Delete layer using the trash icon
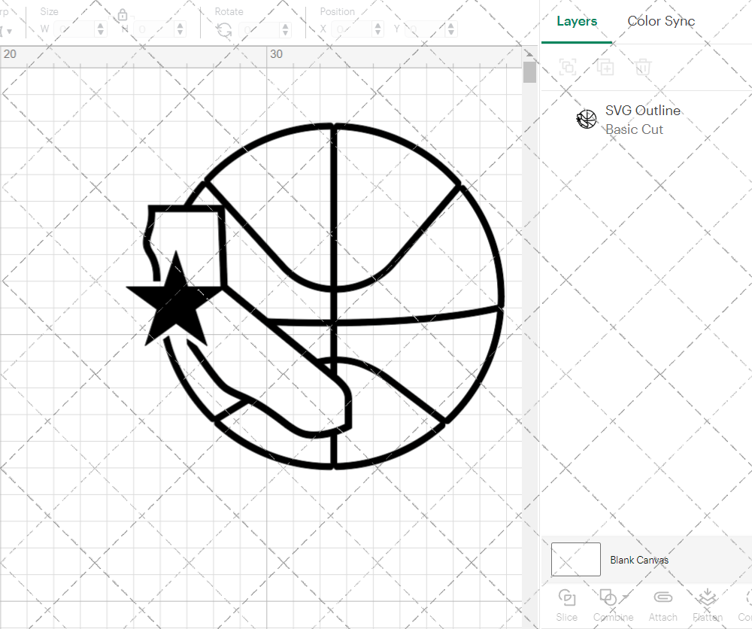Image resolution: width=752 pixels, height=629 pixels. coord(643,68)
